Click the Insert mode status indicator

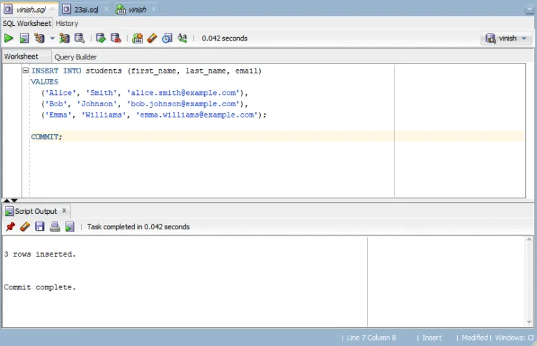click(432, 338)
